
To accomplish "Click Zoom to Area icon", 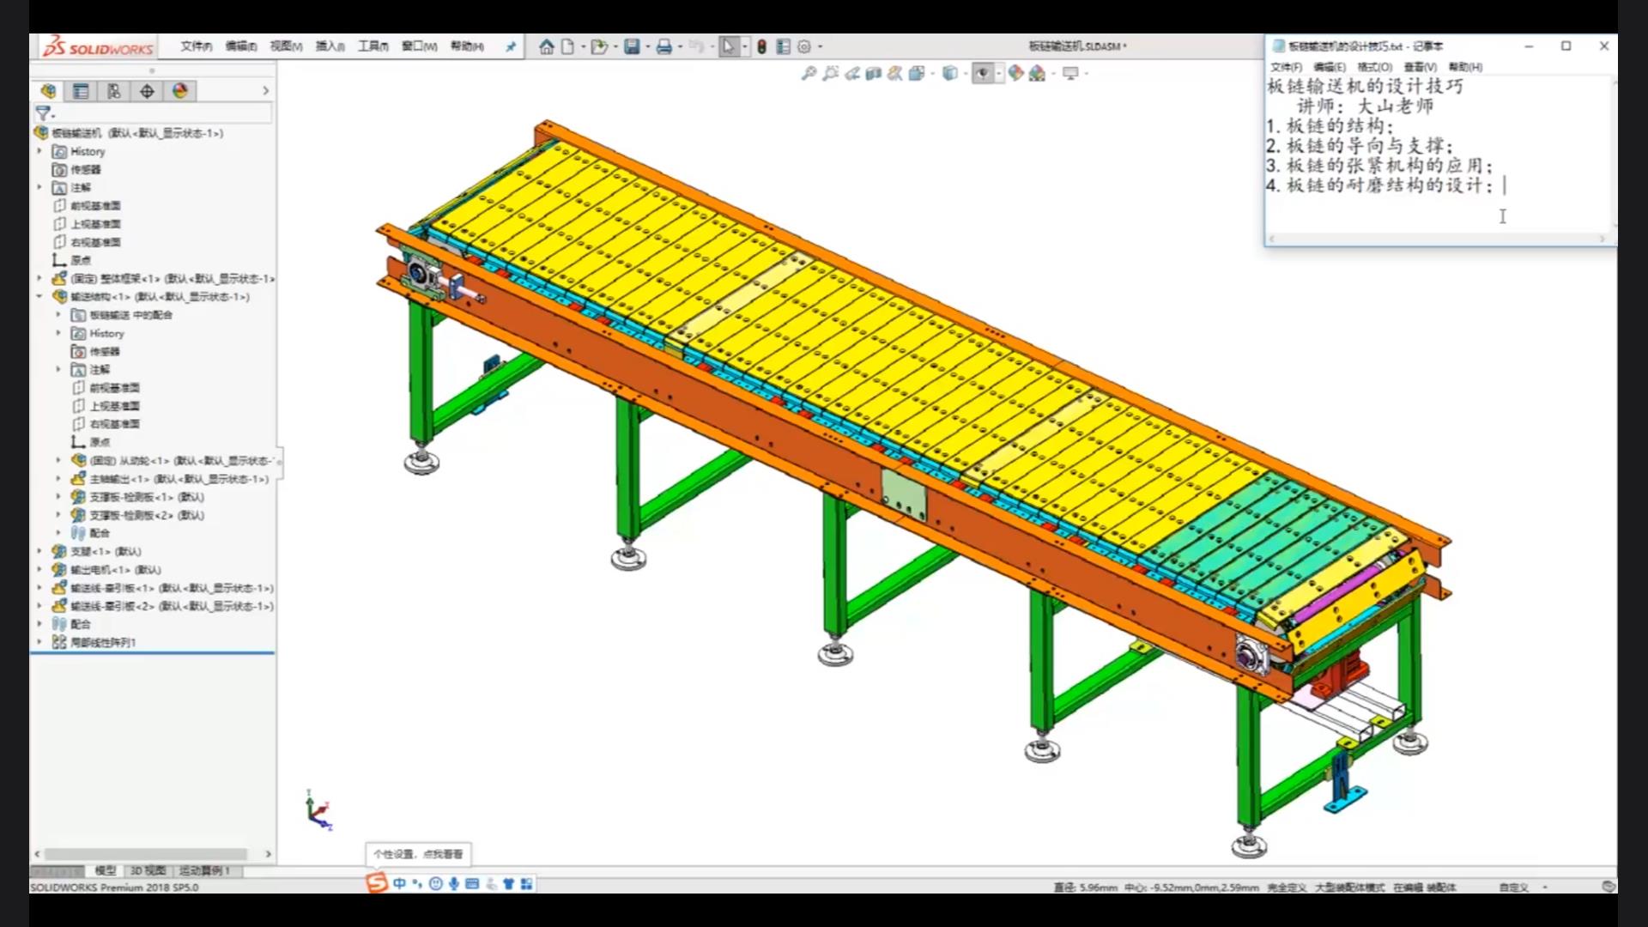I will coord(830,74).
